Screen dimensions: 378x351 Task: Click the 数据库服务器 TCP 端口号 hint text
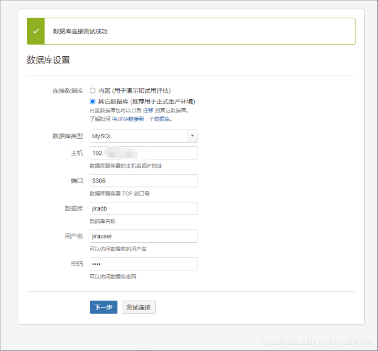[x=119, y=194]
